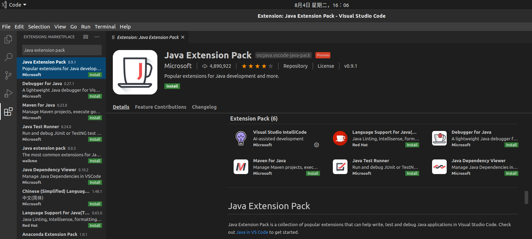
Task: Open the Extensions view icon
Action: coord(8,112)
